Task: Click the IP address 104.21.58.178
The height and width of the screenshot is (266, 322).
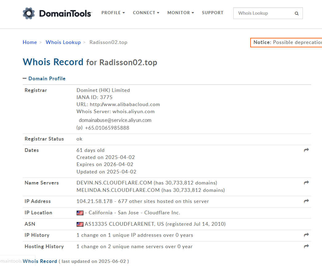Action: pos(95,201)
